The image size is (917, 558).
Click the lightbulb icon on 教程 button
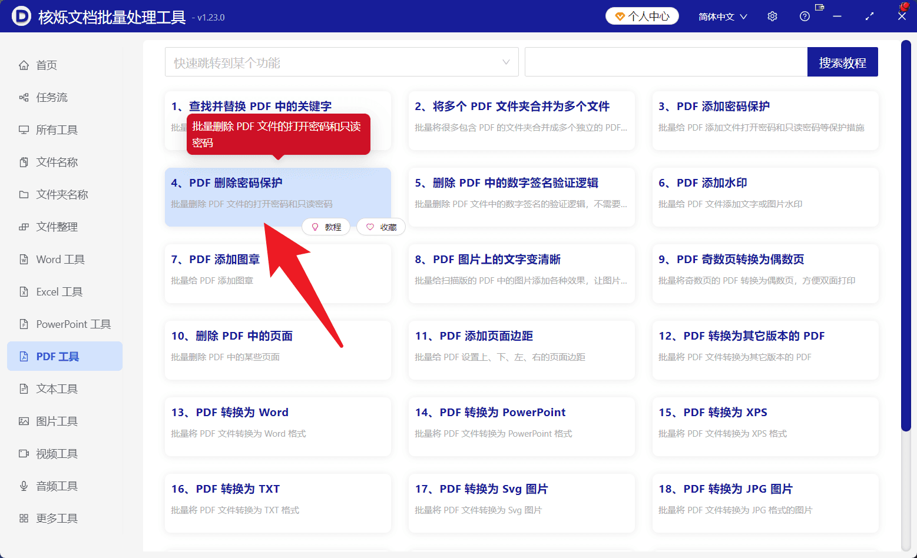click(x=315, y=227)
